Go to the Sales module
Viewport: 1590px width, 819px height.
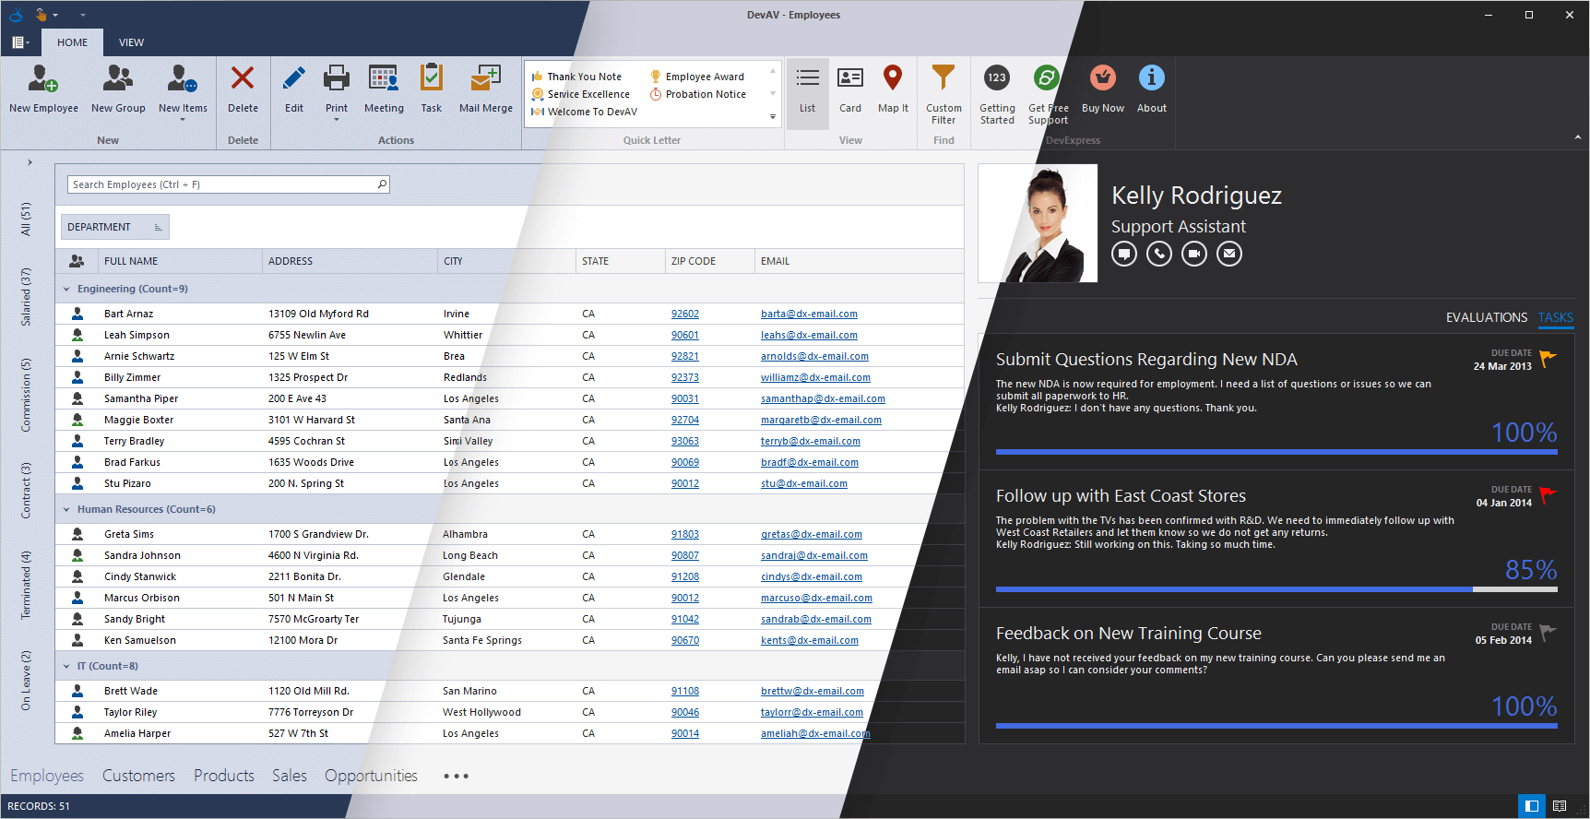click(x=290, y=776)
